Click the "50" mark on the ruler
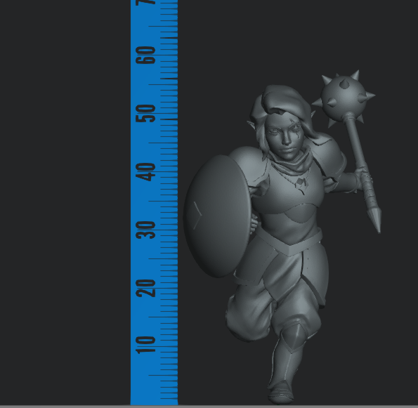The height and width of the screenshot is (408, 418). (145, 114)
